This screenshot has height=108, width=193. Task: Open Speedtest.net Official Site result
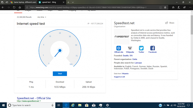34,98
